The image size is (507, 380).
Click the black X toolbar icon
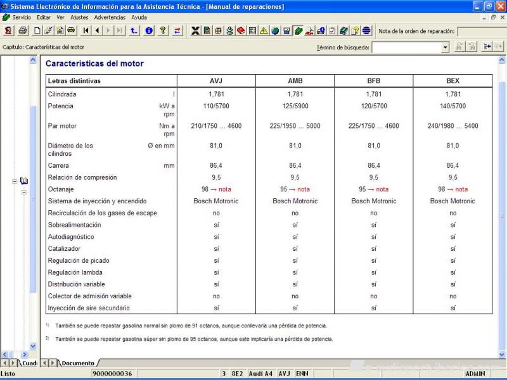pos(195,30)
